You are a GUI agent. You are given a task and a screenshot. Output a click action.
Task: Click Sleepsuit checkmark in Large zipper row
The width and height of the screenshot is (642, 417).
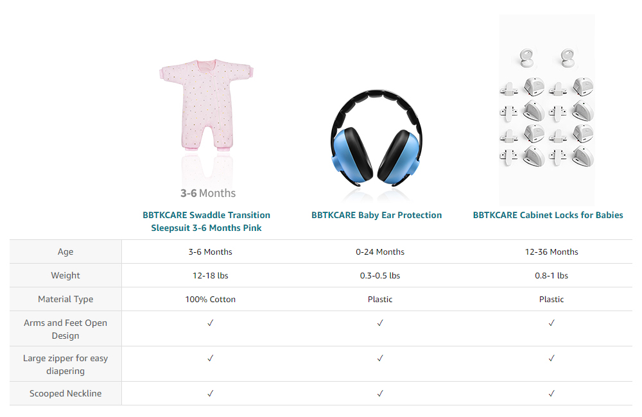point(211,358)
